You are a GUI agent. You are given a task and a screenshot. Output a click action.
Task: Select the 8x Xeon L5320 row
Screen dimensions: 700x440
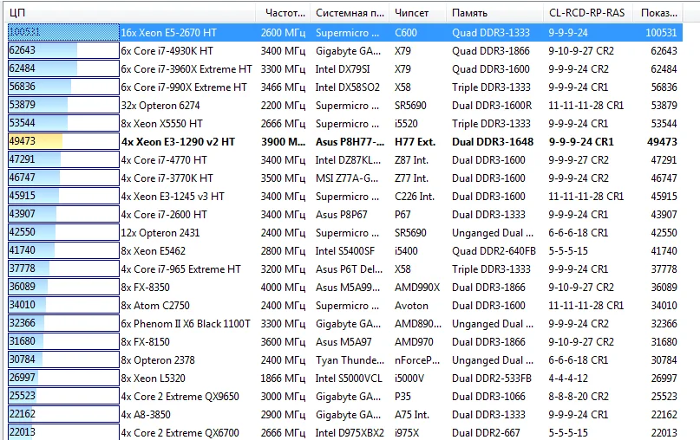click(x=345, y=379)
